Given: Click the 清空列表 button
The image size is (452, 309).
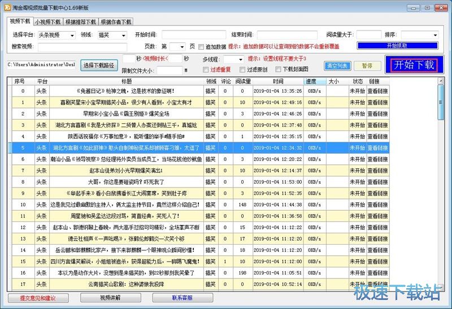Looking at the screenshot, I should [x=337, y=66].
